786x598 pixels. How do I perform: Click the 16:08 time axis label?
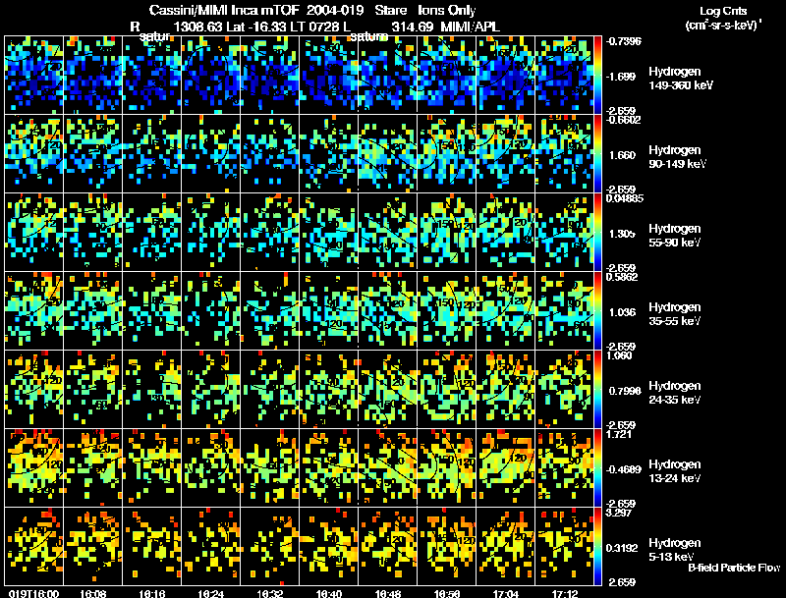click(92, 593)
